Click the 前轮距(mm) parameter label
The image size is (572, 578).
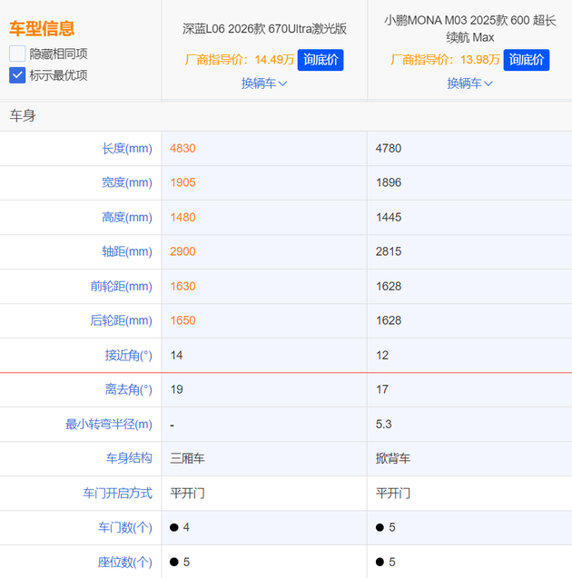click(x=122, y=286)
